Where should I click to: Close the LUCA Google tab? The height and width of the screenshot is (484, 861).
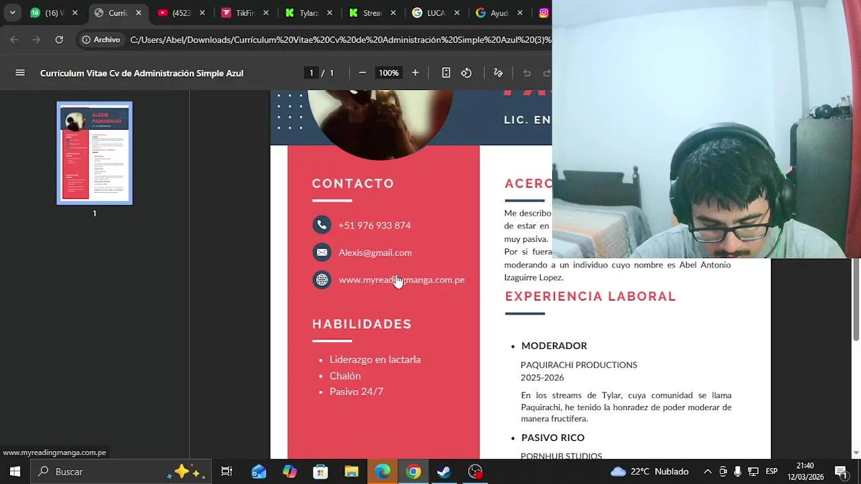(x=457, y=13)
